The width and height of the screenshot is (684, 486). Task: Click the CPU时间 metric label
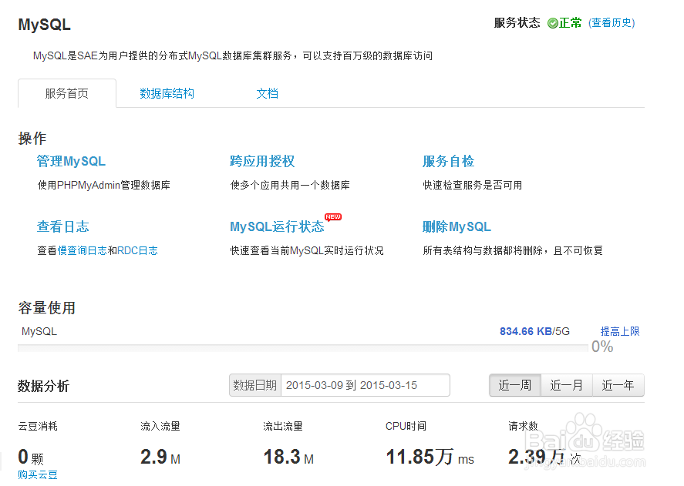click(x=406, y=426)
